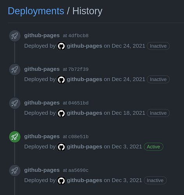Open the Deployments breadcrumb link

pos(36,11)
